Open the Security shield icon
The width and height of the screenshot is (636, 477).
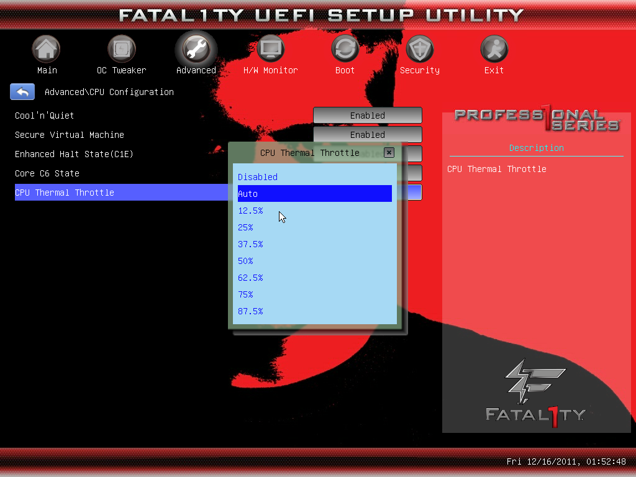420,48
